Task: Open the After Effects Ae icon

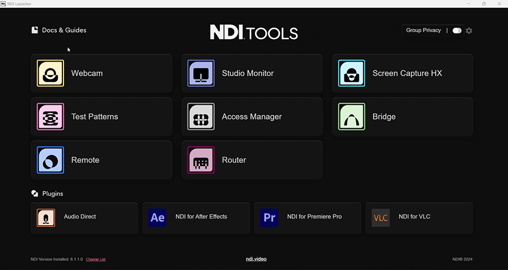Action: (x=158, y=218)
